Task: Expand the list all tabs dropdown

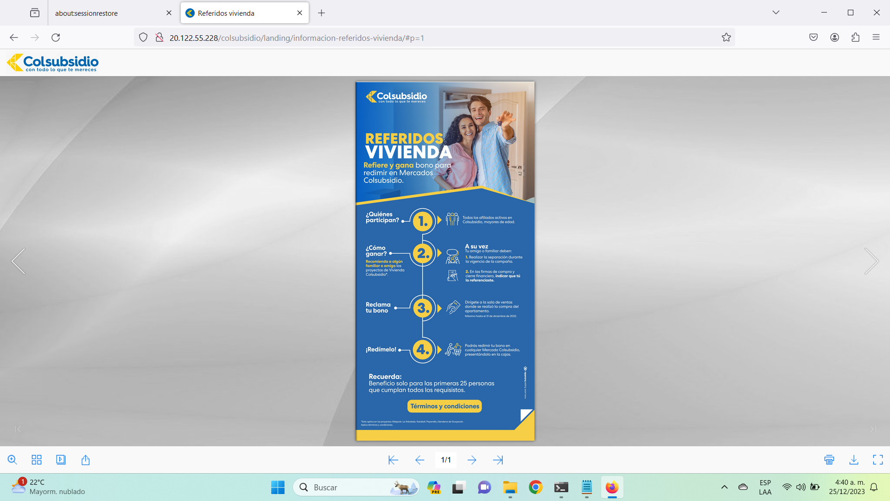Action: [776, 13]
